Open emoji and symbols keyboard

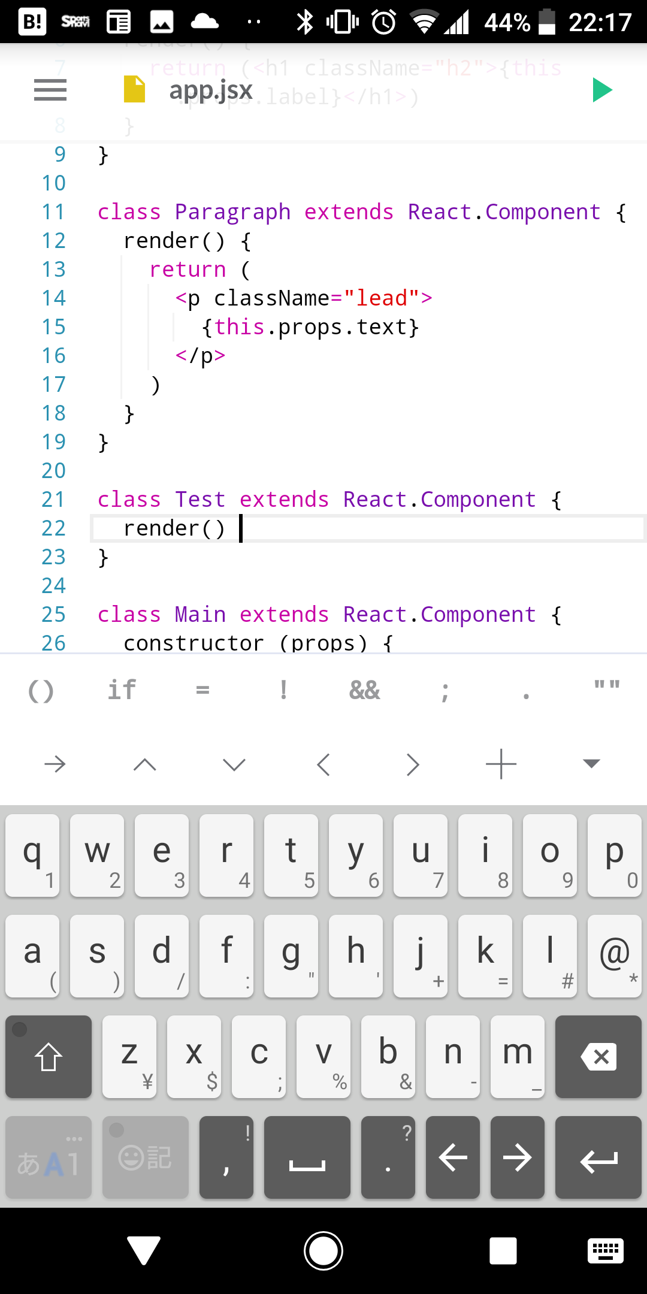146,1157
